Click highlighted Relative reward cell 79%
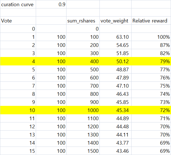Image resolution: width=171 pixels, height=155 pixels. 151,61
